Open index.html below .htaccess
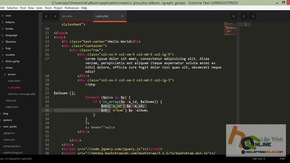This screenshot has width=290, height=163. tap(12, 107)
